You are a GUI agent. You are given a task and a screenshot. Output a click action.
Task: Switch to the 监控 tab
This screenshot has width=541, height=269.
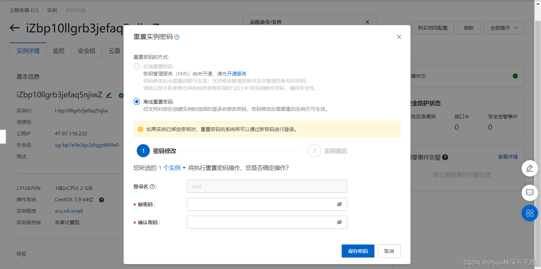pyautogui.click(x=59, y=51)
